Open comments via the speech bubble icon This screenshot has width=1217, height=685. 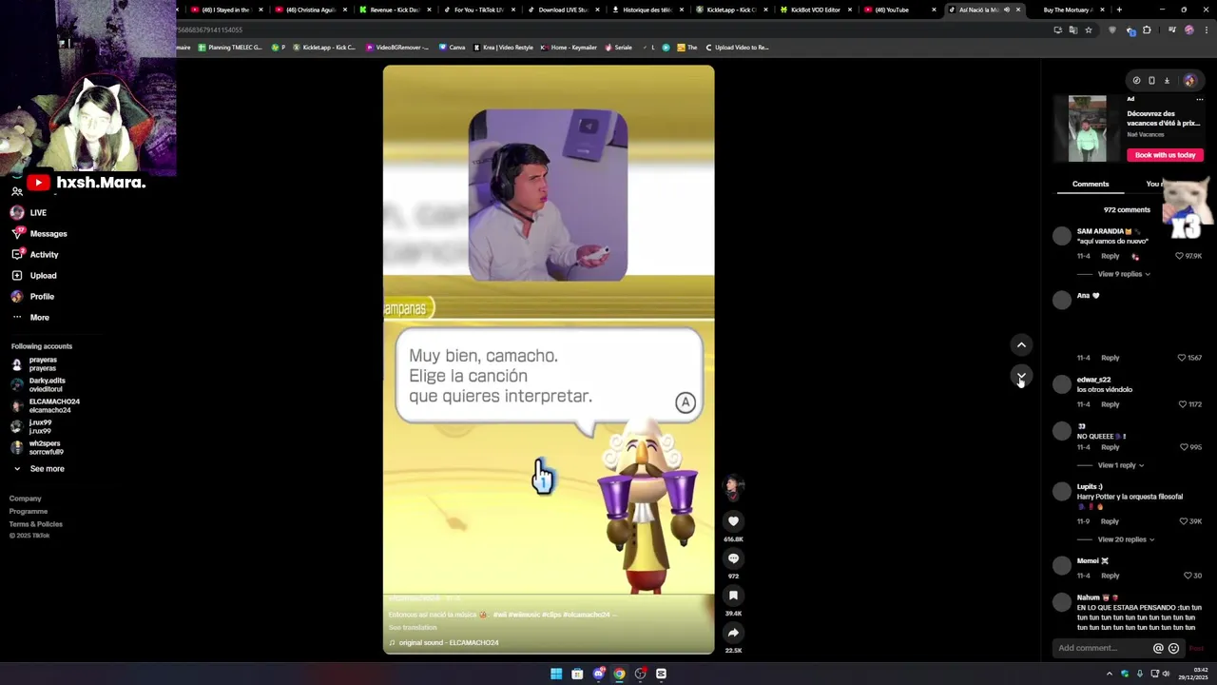[733, 558]
